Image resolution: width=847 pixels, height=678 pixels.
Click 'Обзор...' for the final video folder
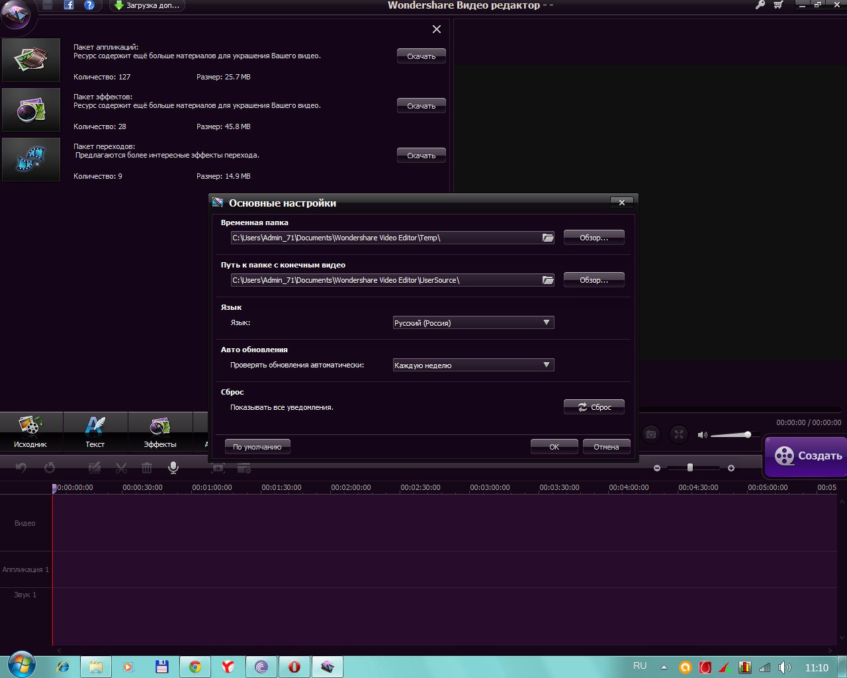(594, 280)
